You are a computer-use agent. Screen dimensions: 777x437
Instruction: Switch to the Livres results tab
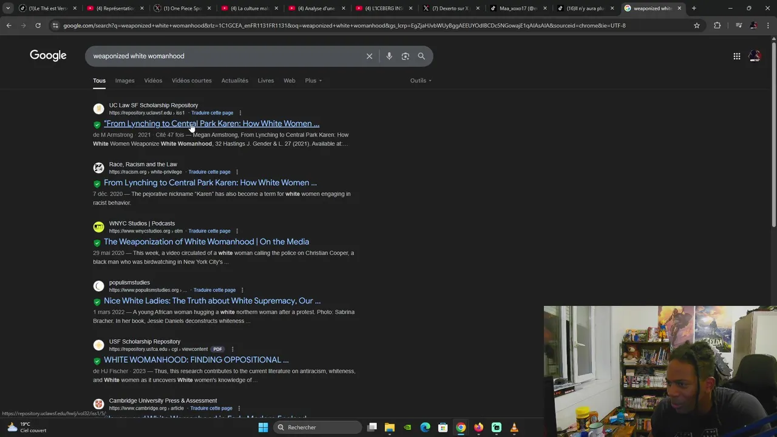pyautogui.click(x=266, y=81)
